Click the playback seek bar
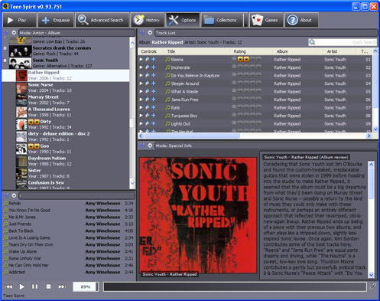The height and width of the screenshot is (301, 380). tap(235, 286)
